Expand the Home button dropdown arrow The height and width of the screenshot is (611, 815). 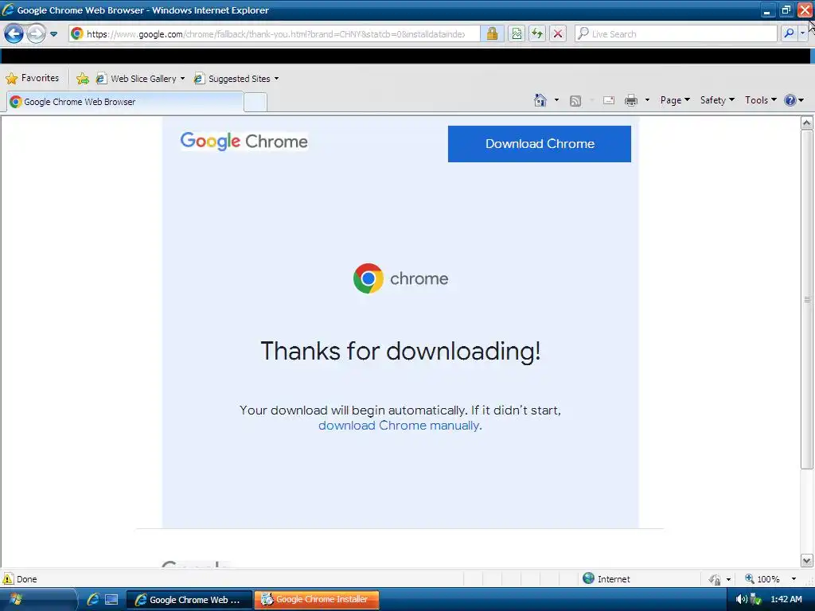tap(556, 100)
